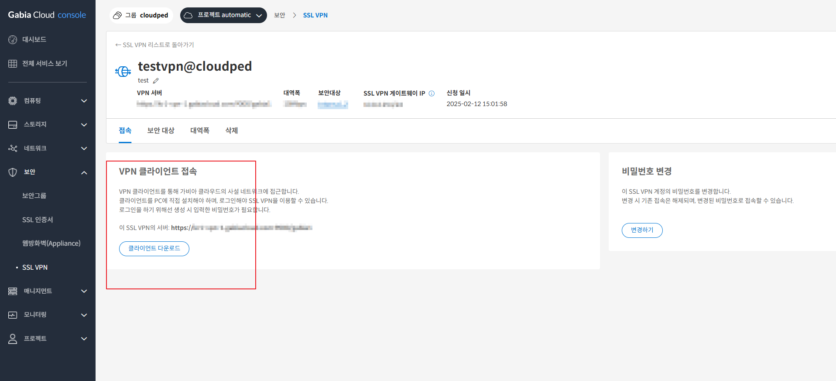836x381 pixels.
Task: Click the SSL VPN globe icon by title
Action: (123, 71)
